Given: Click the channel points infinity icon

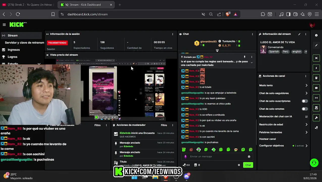Looking at the screenshot, I should click(186, 165).
